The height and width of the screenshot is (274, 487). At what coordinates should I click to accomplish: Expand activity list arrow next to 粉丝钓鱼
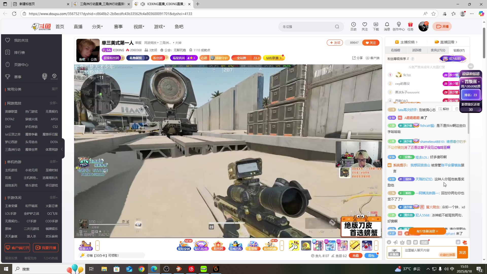[x=282, y=246]
